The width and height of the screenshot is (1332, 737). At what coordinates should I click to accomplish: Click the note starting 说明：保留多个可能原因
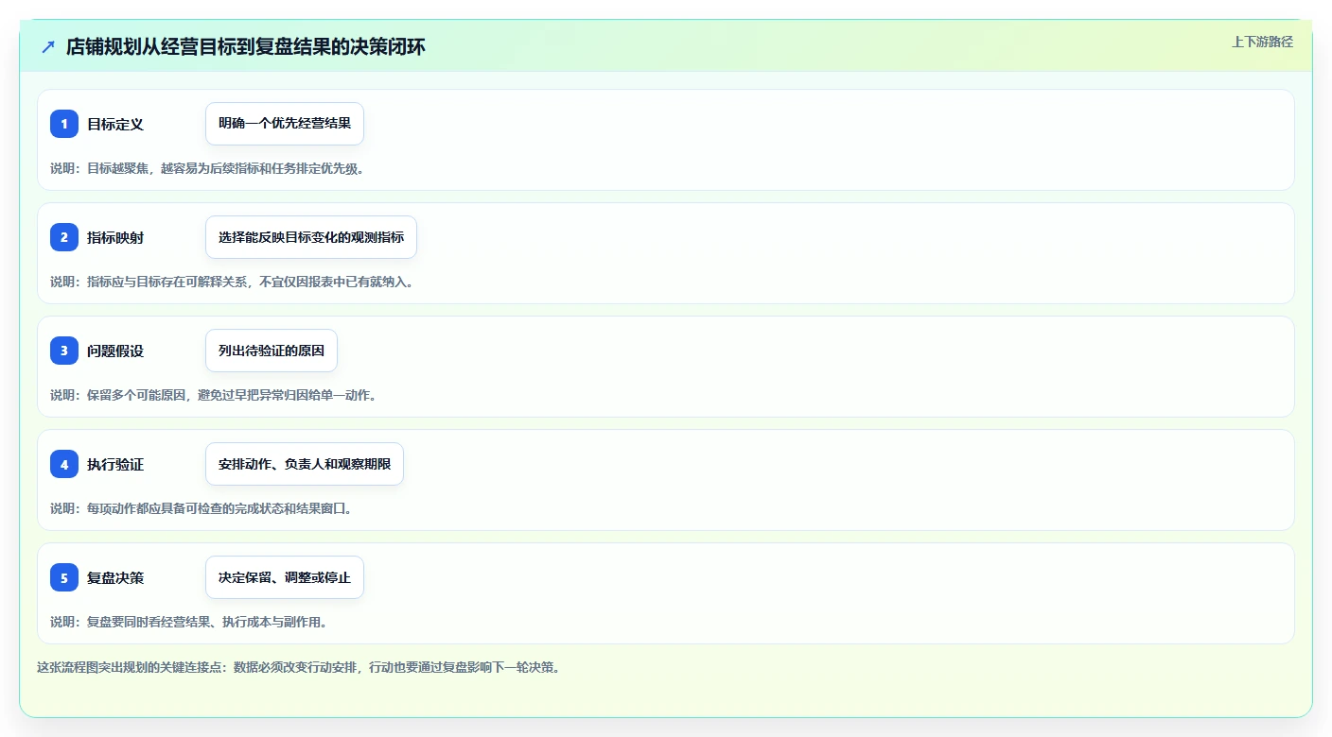tap(213, 395)
